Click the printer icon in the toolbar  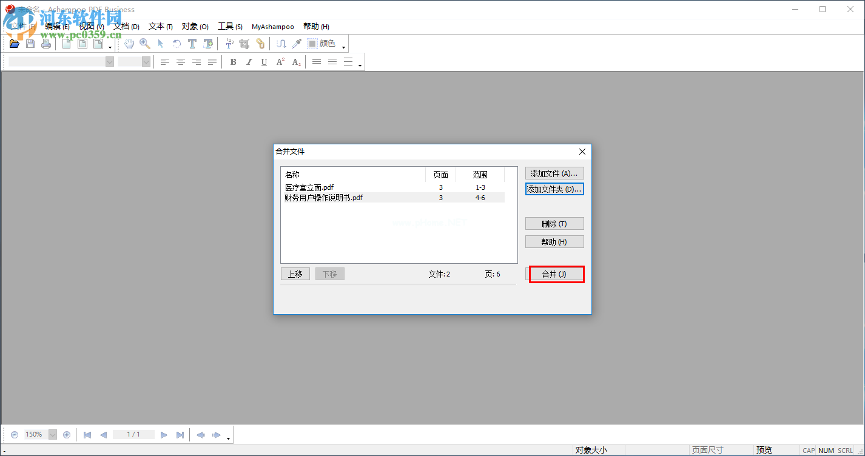coord(46,44)
